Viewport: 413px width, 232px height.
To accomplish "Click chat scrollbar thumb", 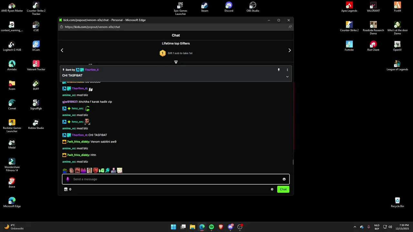I will click(x=293, y=162).
